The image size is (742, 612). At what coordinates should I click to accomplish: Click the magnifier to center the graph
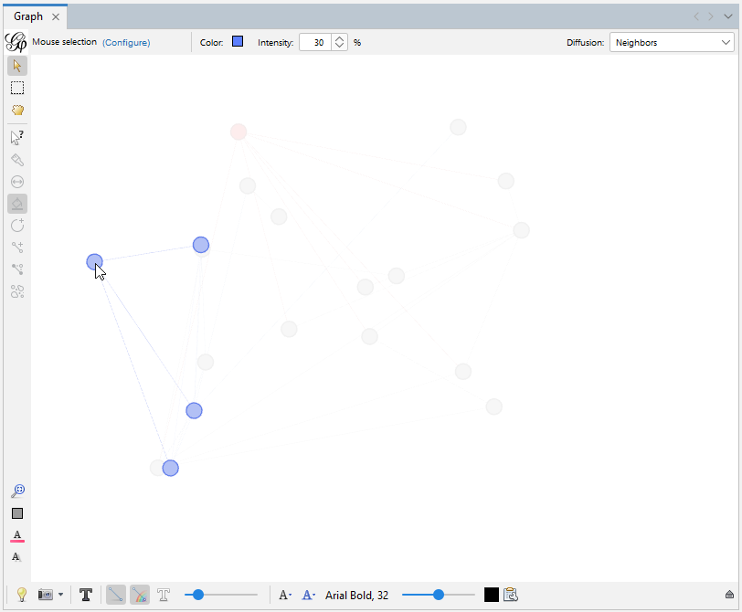point(17,491)
